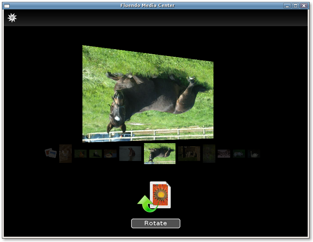Select the flock of birds thumbnail
The height and width of the screenshot is (242, 313).
224,154
